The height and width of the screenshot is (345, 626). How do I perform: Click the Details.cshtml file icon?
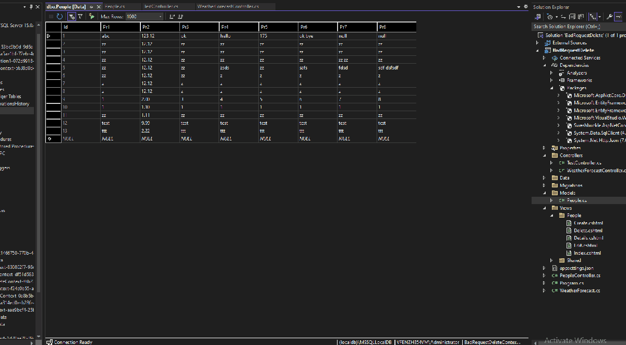[x=569, y=238]
